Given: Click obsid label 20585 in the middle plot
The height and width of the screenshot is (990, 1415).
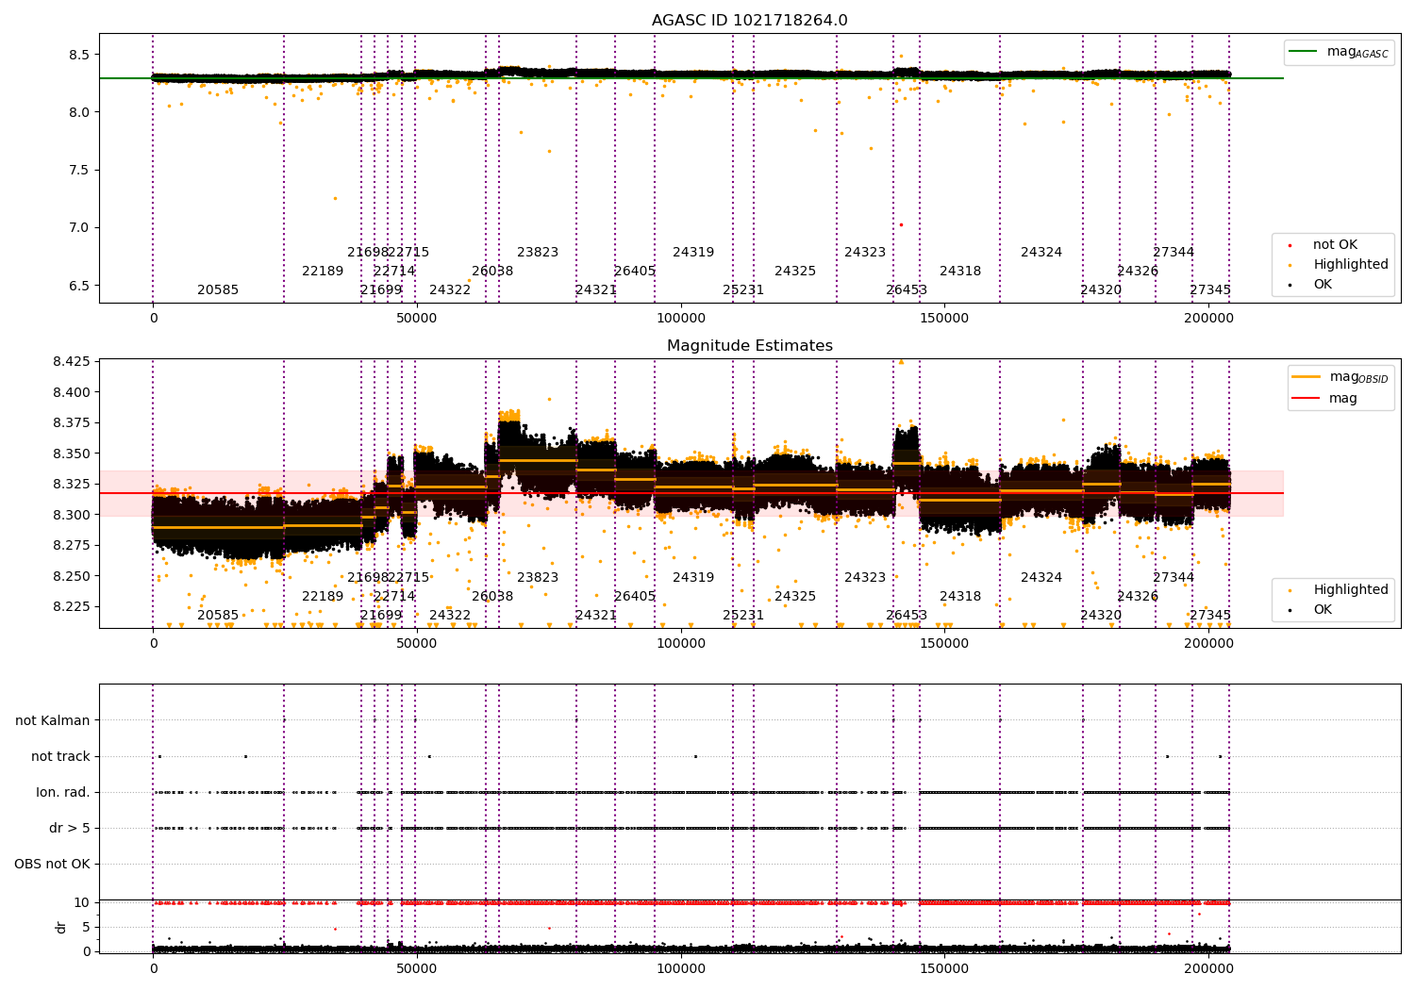Looking at the screenshot, I should coord(218,616).
